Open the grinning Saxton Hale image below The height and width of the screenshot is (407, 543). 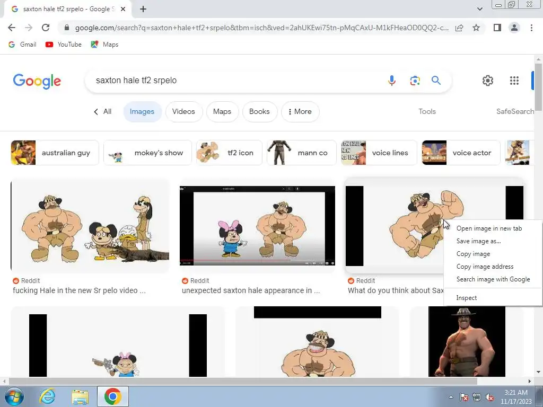pyautogui.click(x=317, y=341)
